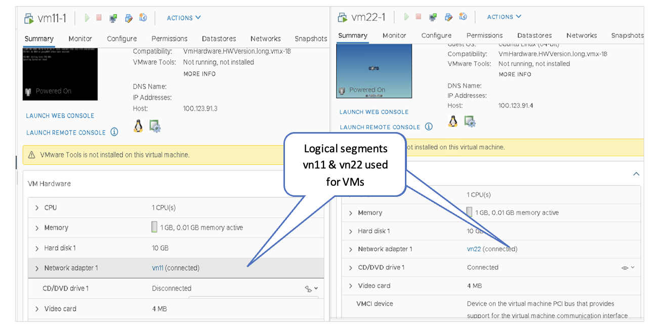Select Datastores tab in vm11-1
The image size is (661, 335).
(219, 38)
